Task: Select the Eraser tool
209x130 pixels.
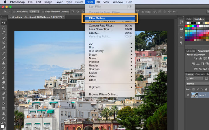Action: (3, 73)
